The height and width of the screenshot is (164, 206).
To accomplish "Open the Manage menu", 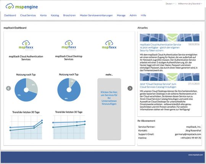I will coord(121,15).
